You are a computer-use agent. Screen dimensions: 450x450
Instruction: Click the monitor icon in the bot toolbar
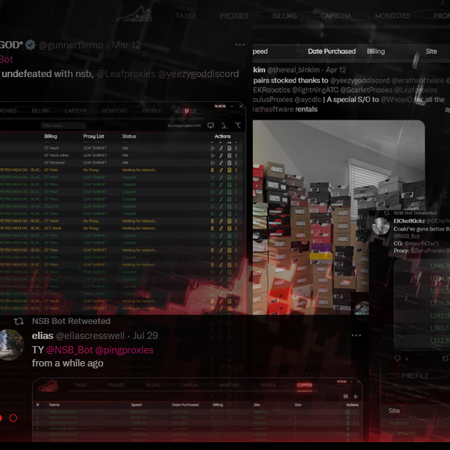point(210,125)
